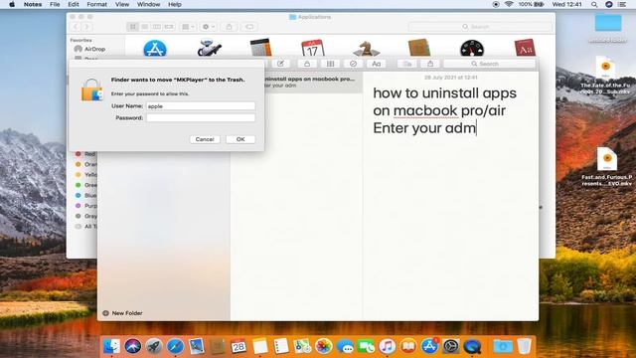Viewport: 636px width, 358px height.
Task: Click OK in the password dialog
Action: click(240, 139)
